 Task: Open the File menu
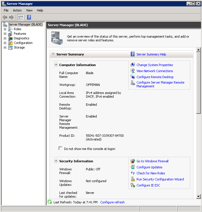(6, 10)
